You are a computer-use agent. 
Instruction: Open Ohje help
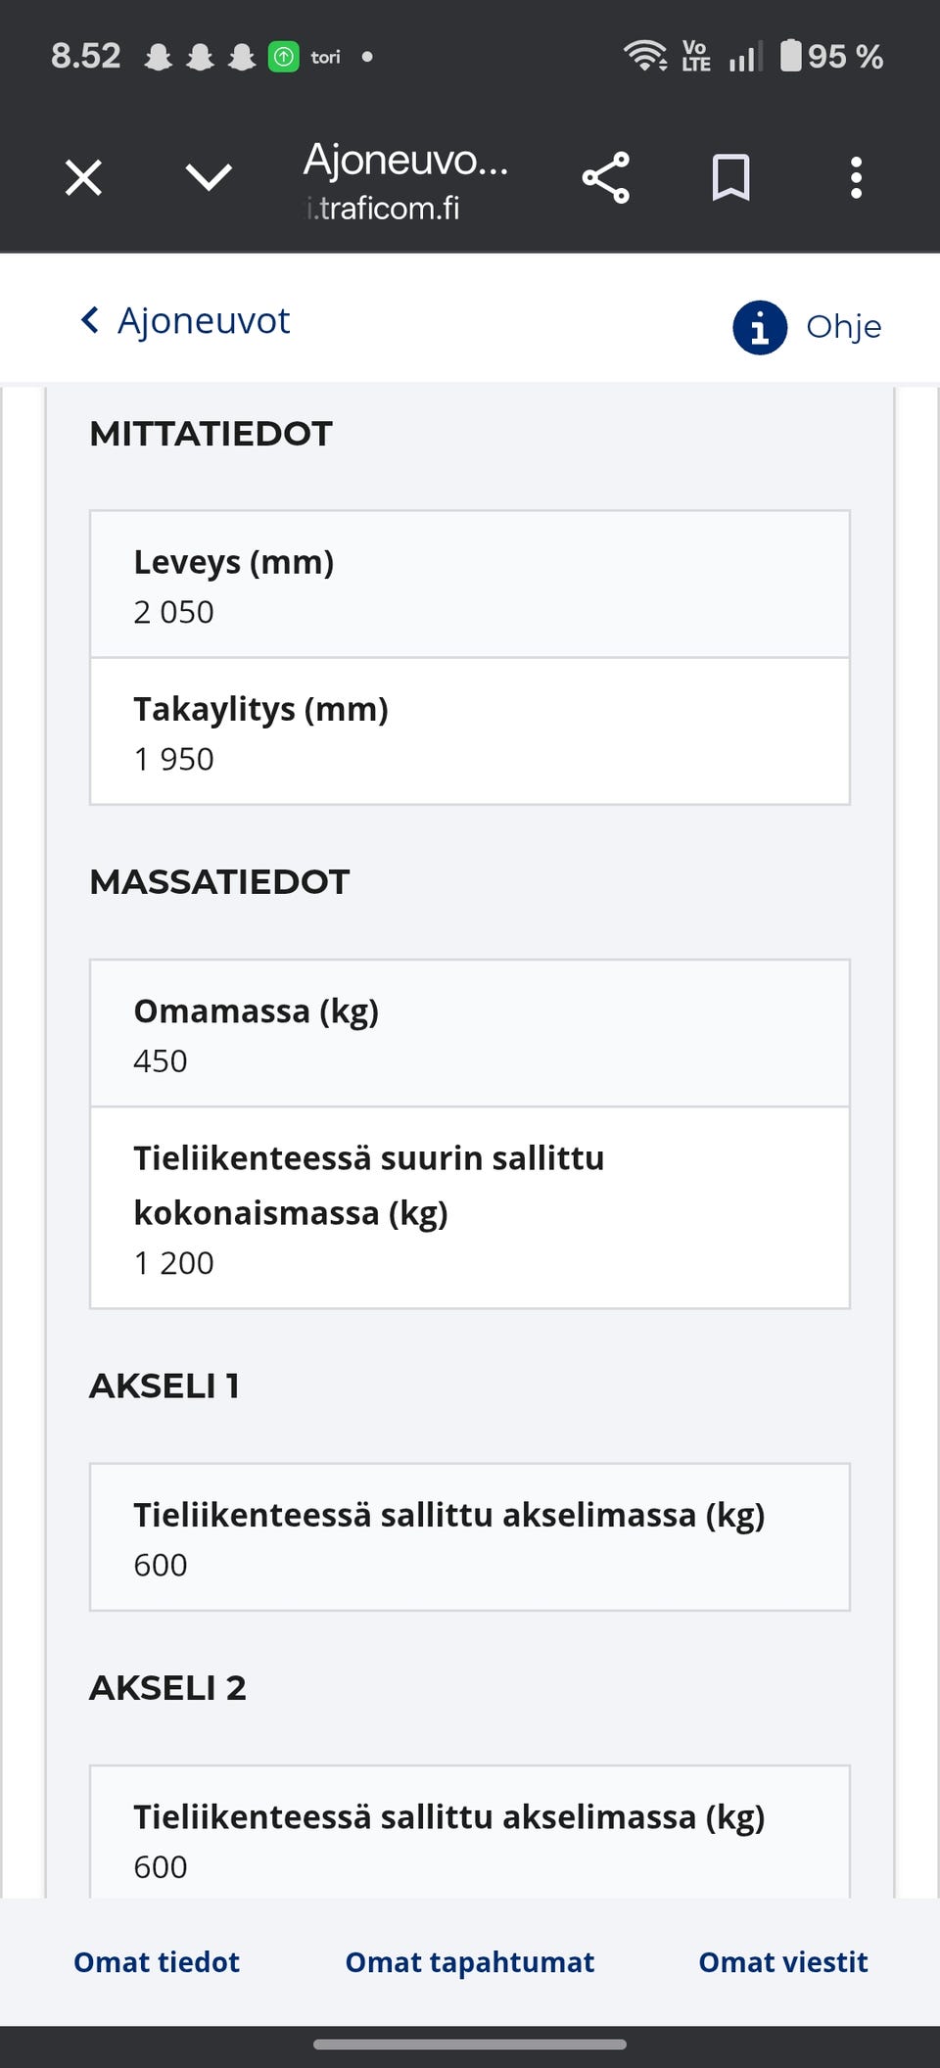[x=842, y=327]
